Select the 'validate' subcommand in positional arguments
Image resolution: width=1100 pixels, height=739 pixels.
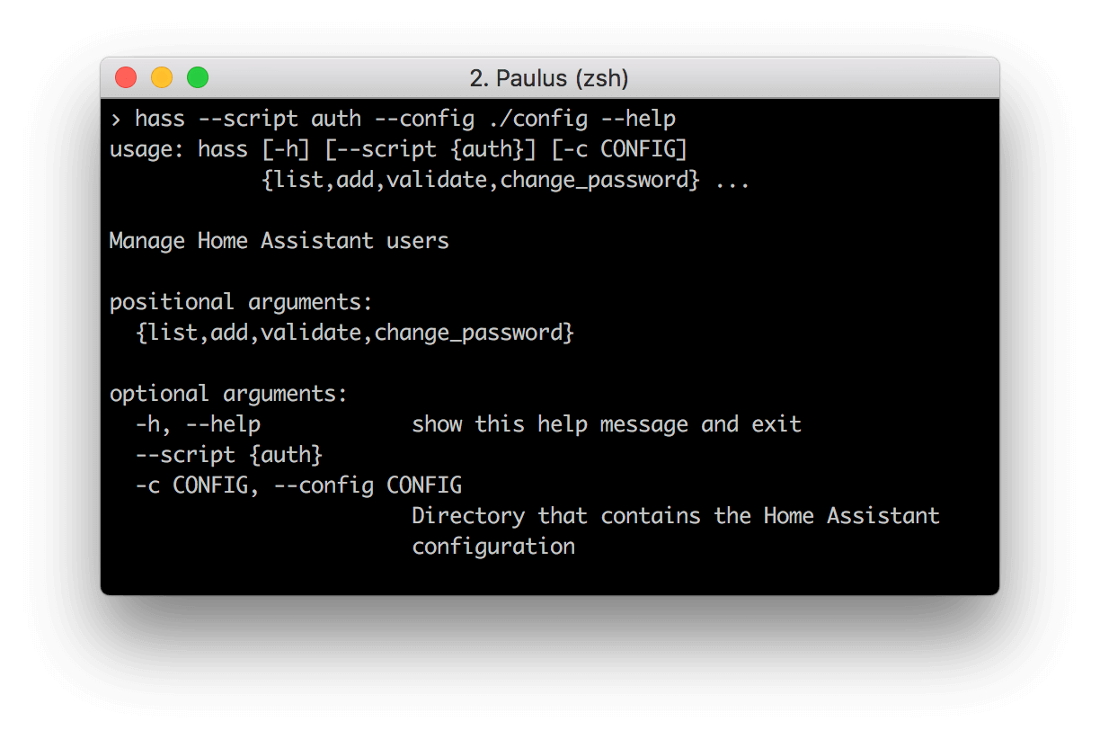pos(312,332)
